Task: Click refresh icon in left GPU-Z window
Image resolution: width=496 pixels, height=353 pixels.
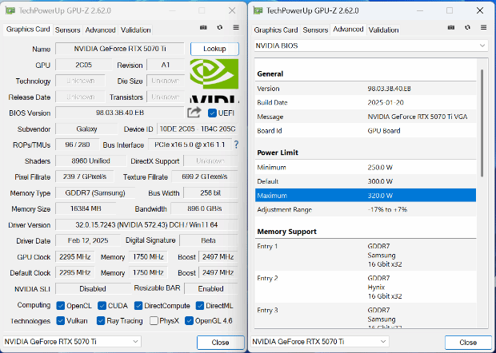Action: pyautogui.click(x=219, y=28)
